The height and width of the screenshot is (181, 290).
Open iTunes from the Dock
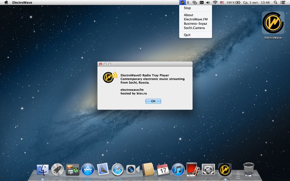[178, 169]
